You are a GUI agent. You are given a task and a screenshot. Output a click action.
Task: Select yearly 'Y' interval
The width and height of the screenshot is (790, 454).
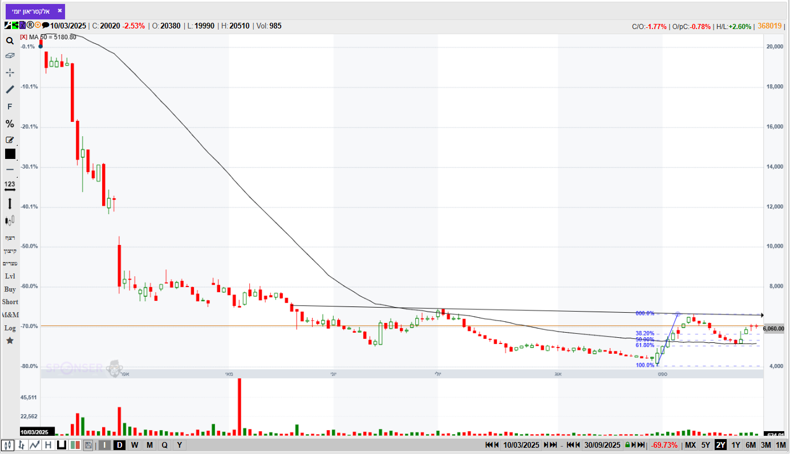(179, 445)
